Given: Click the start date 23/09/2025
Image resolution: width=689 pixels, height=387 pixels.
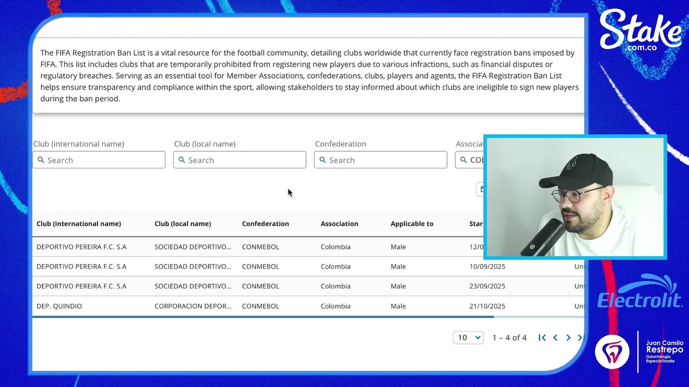Looking at the screenshot, I should coord(487,286).
